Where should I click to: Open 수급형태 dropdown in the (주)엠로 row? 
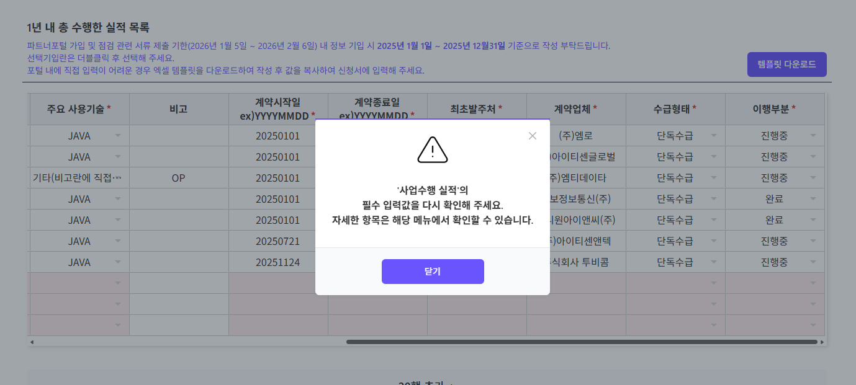click(714, 136)
